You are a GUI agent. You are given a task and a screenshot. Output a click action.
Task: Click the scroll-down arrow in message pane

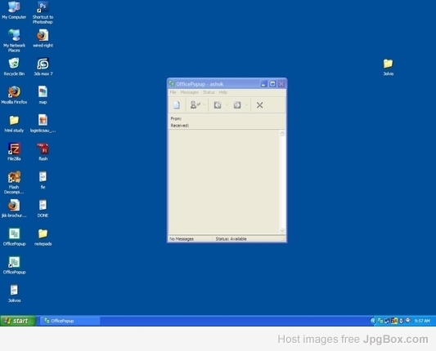click(x=282, y=230)
